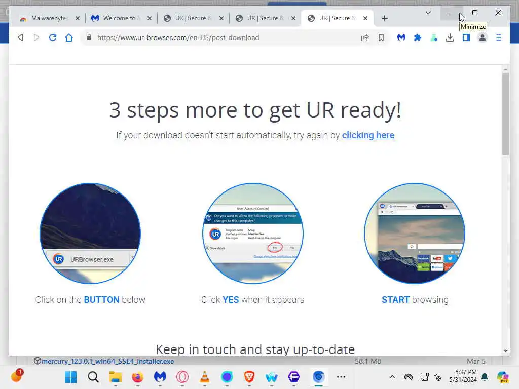This screenshot has width=519, height=389.
Task: Launch Opera from the taskbar
Action: [x=182, y=377]
